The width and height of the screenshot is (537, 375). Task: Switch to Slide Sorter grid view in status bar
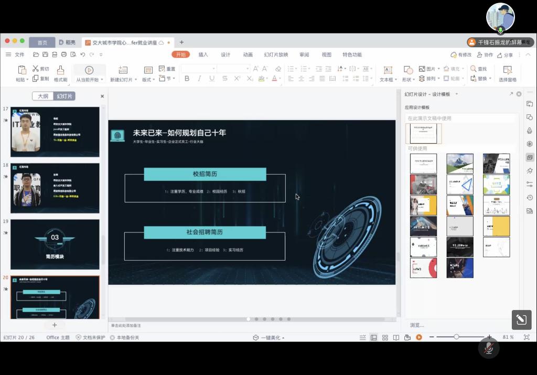click(385, 338)
